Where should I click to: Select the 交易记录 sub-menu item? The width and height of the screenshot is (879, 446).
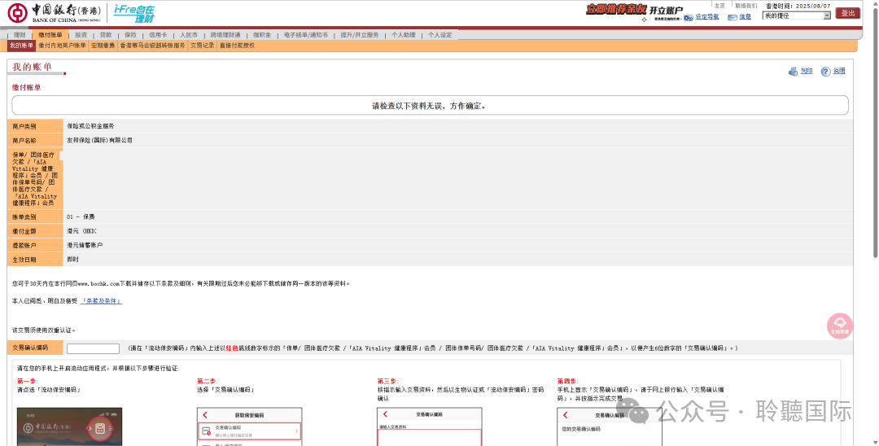tap(202, 46)
